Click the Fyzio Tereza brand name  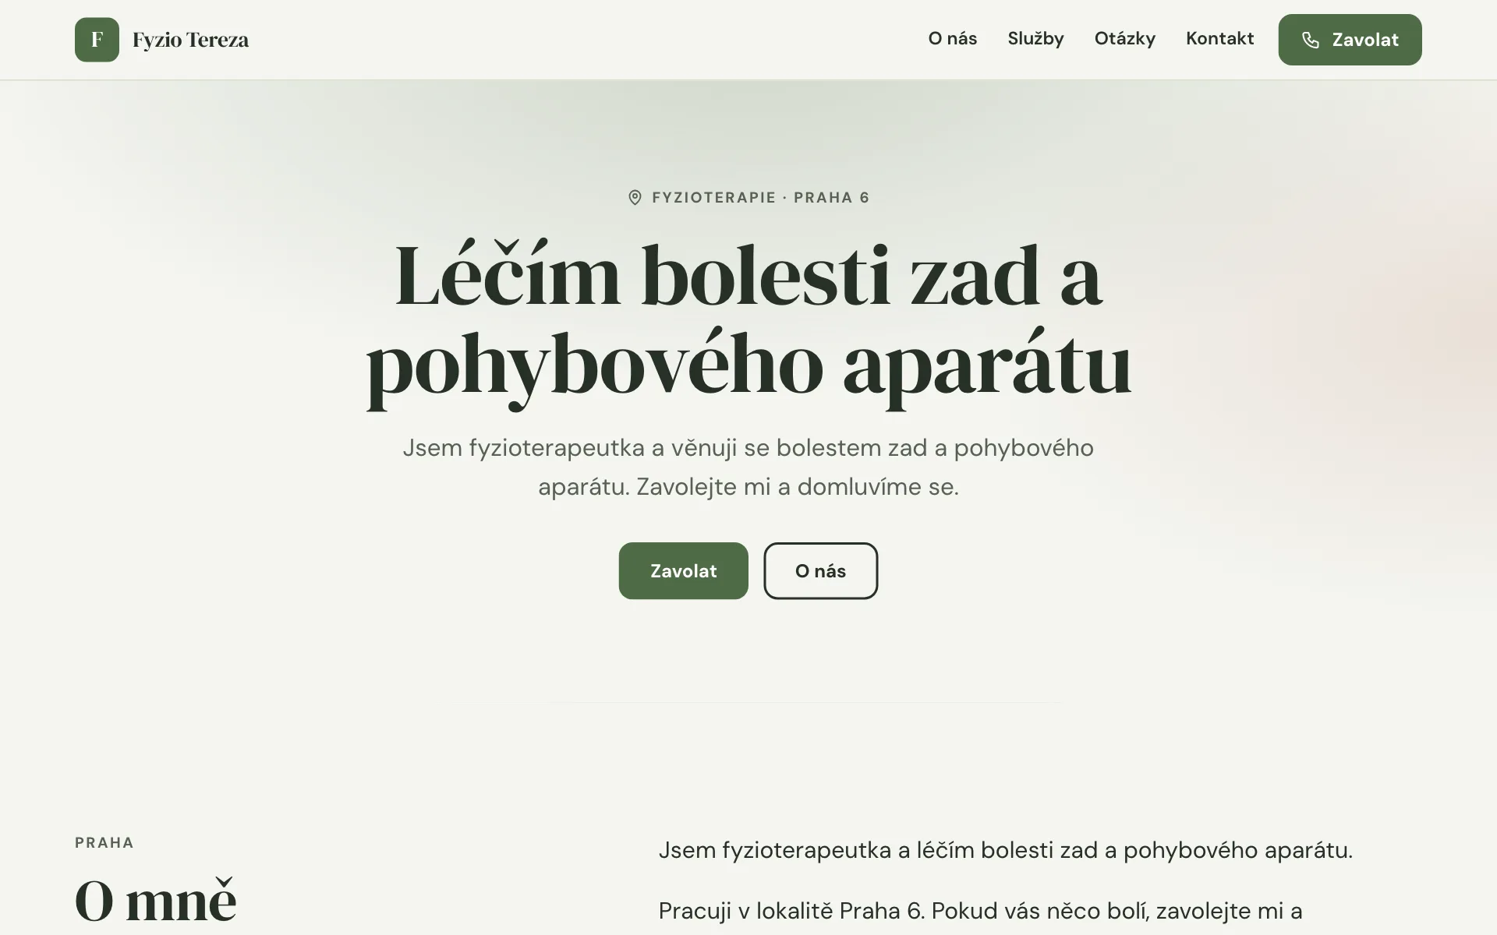[x=190, y=40]
